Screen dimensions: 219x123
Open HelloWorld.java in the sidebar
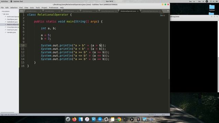click(12, 22)
